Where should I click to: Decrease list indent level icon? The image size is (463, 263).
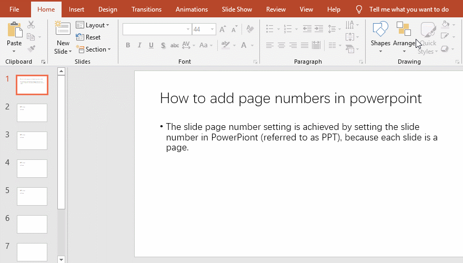307,29
